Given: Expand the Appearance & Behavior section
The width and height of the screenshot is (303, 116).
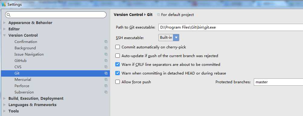Looking at the screenshot, I should point(5,23).
